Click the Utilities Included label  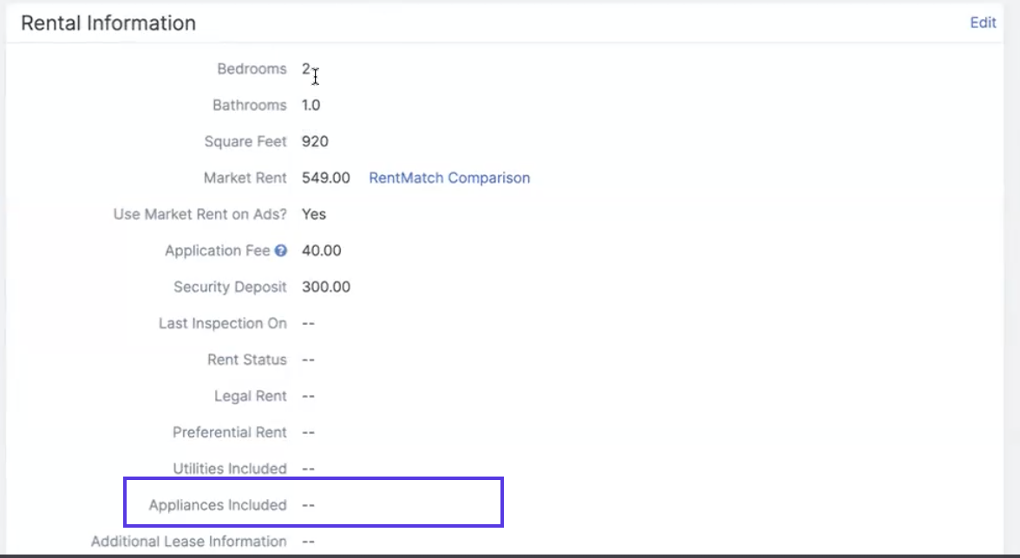229,469
